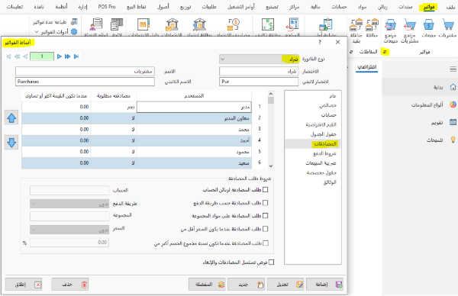Enable طلب المصادقة لزبائن الحساب checkbox
The width and height of the screenshot is (458, 296).
coord(265,190)
